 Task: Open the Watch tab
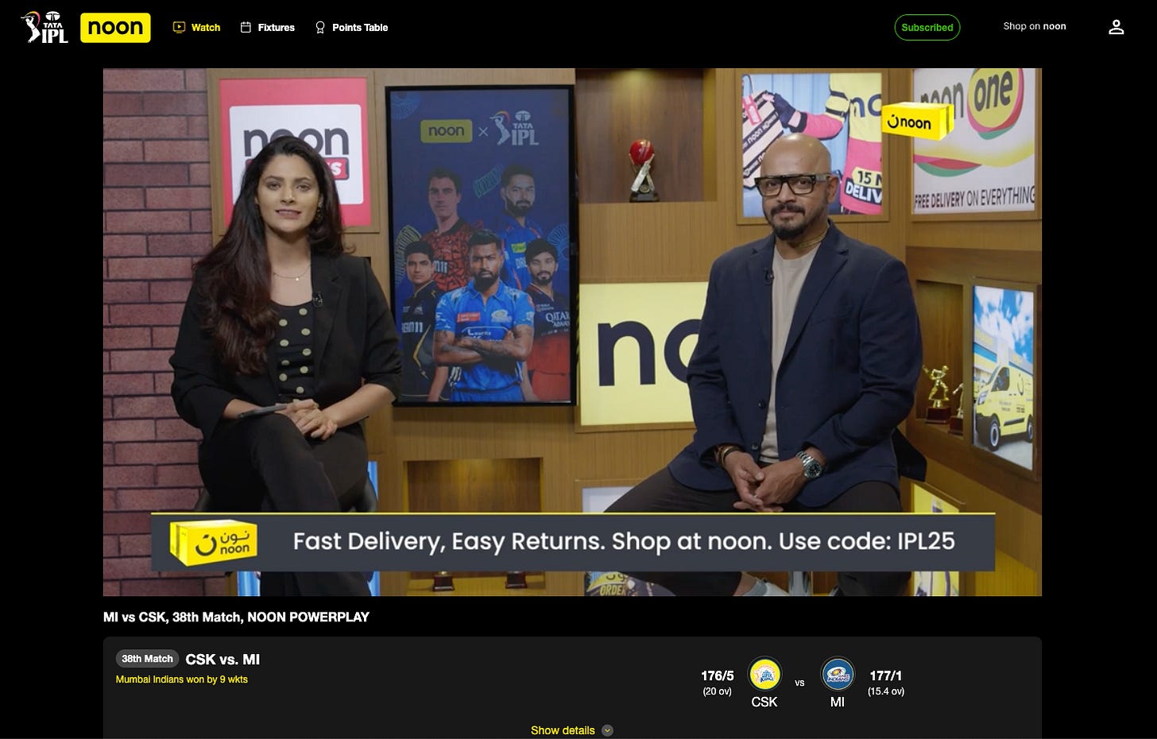(196, 27)
